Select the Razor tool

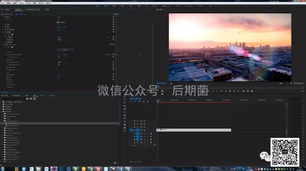125,115
